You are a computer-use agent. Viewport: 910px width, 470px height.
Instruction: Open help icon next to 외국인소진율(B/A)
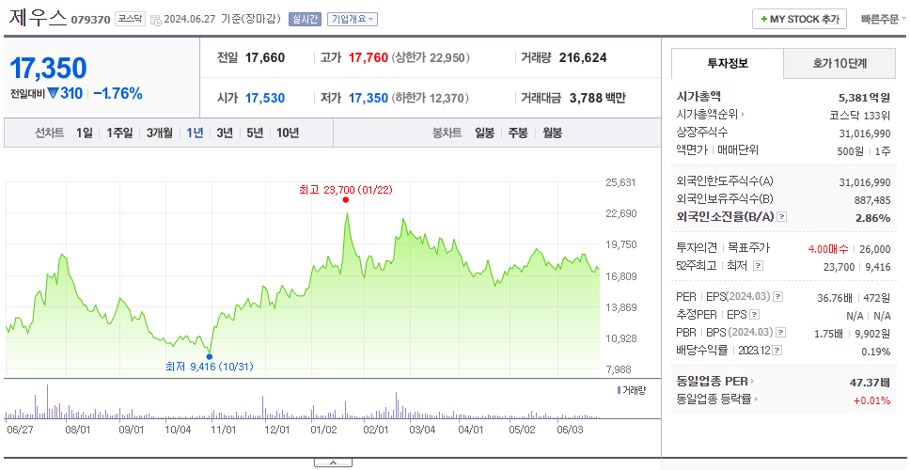click(x=782, y=217)
